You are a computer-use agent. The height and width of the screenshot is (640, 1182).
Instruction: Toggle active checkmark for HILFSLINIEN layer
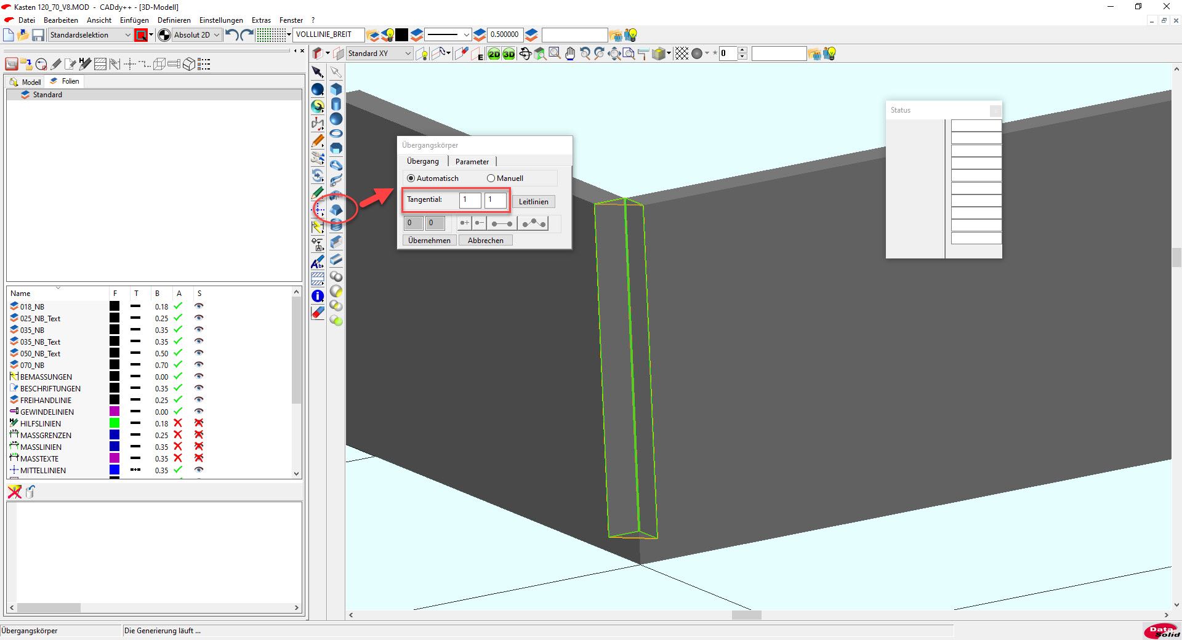coord(178,423)
